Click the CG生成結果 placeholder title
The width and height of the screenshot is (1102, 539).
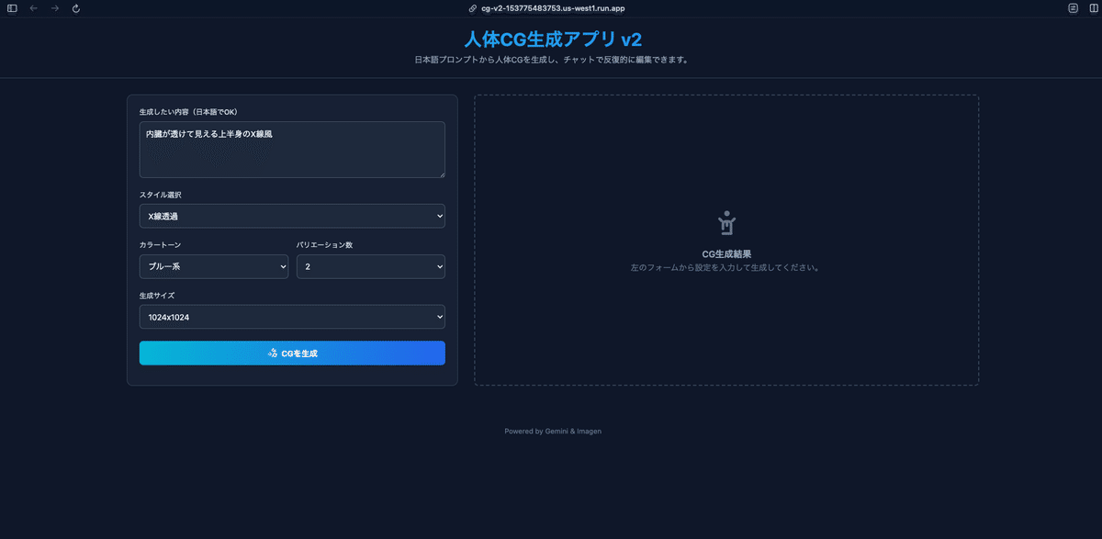click(726, 254)
